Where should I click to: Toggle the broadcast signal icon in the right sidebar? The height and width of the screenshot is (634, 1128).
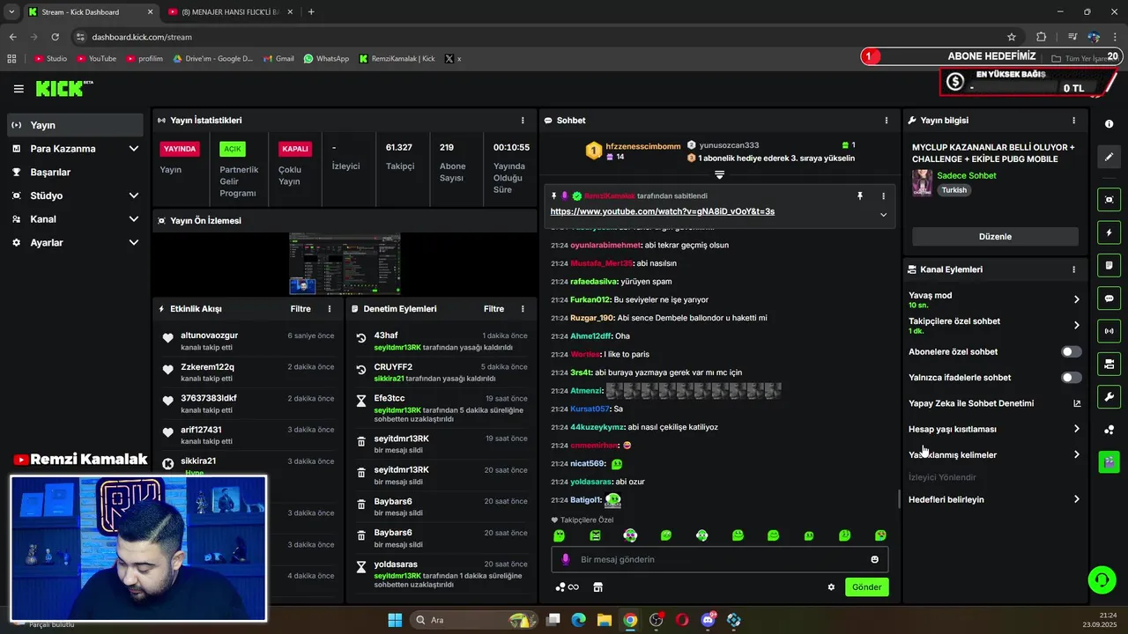click(1109, 331)
